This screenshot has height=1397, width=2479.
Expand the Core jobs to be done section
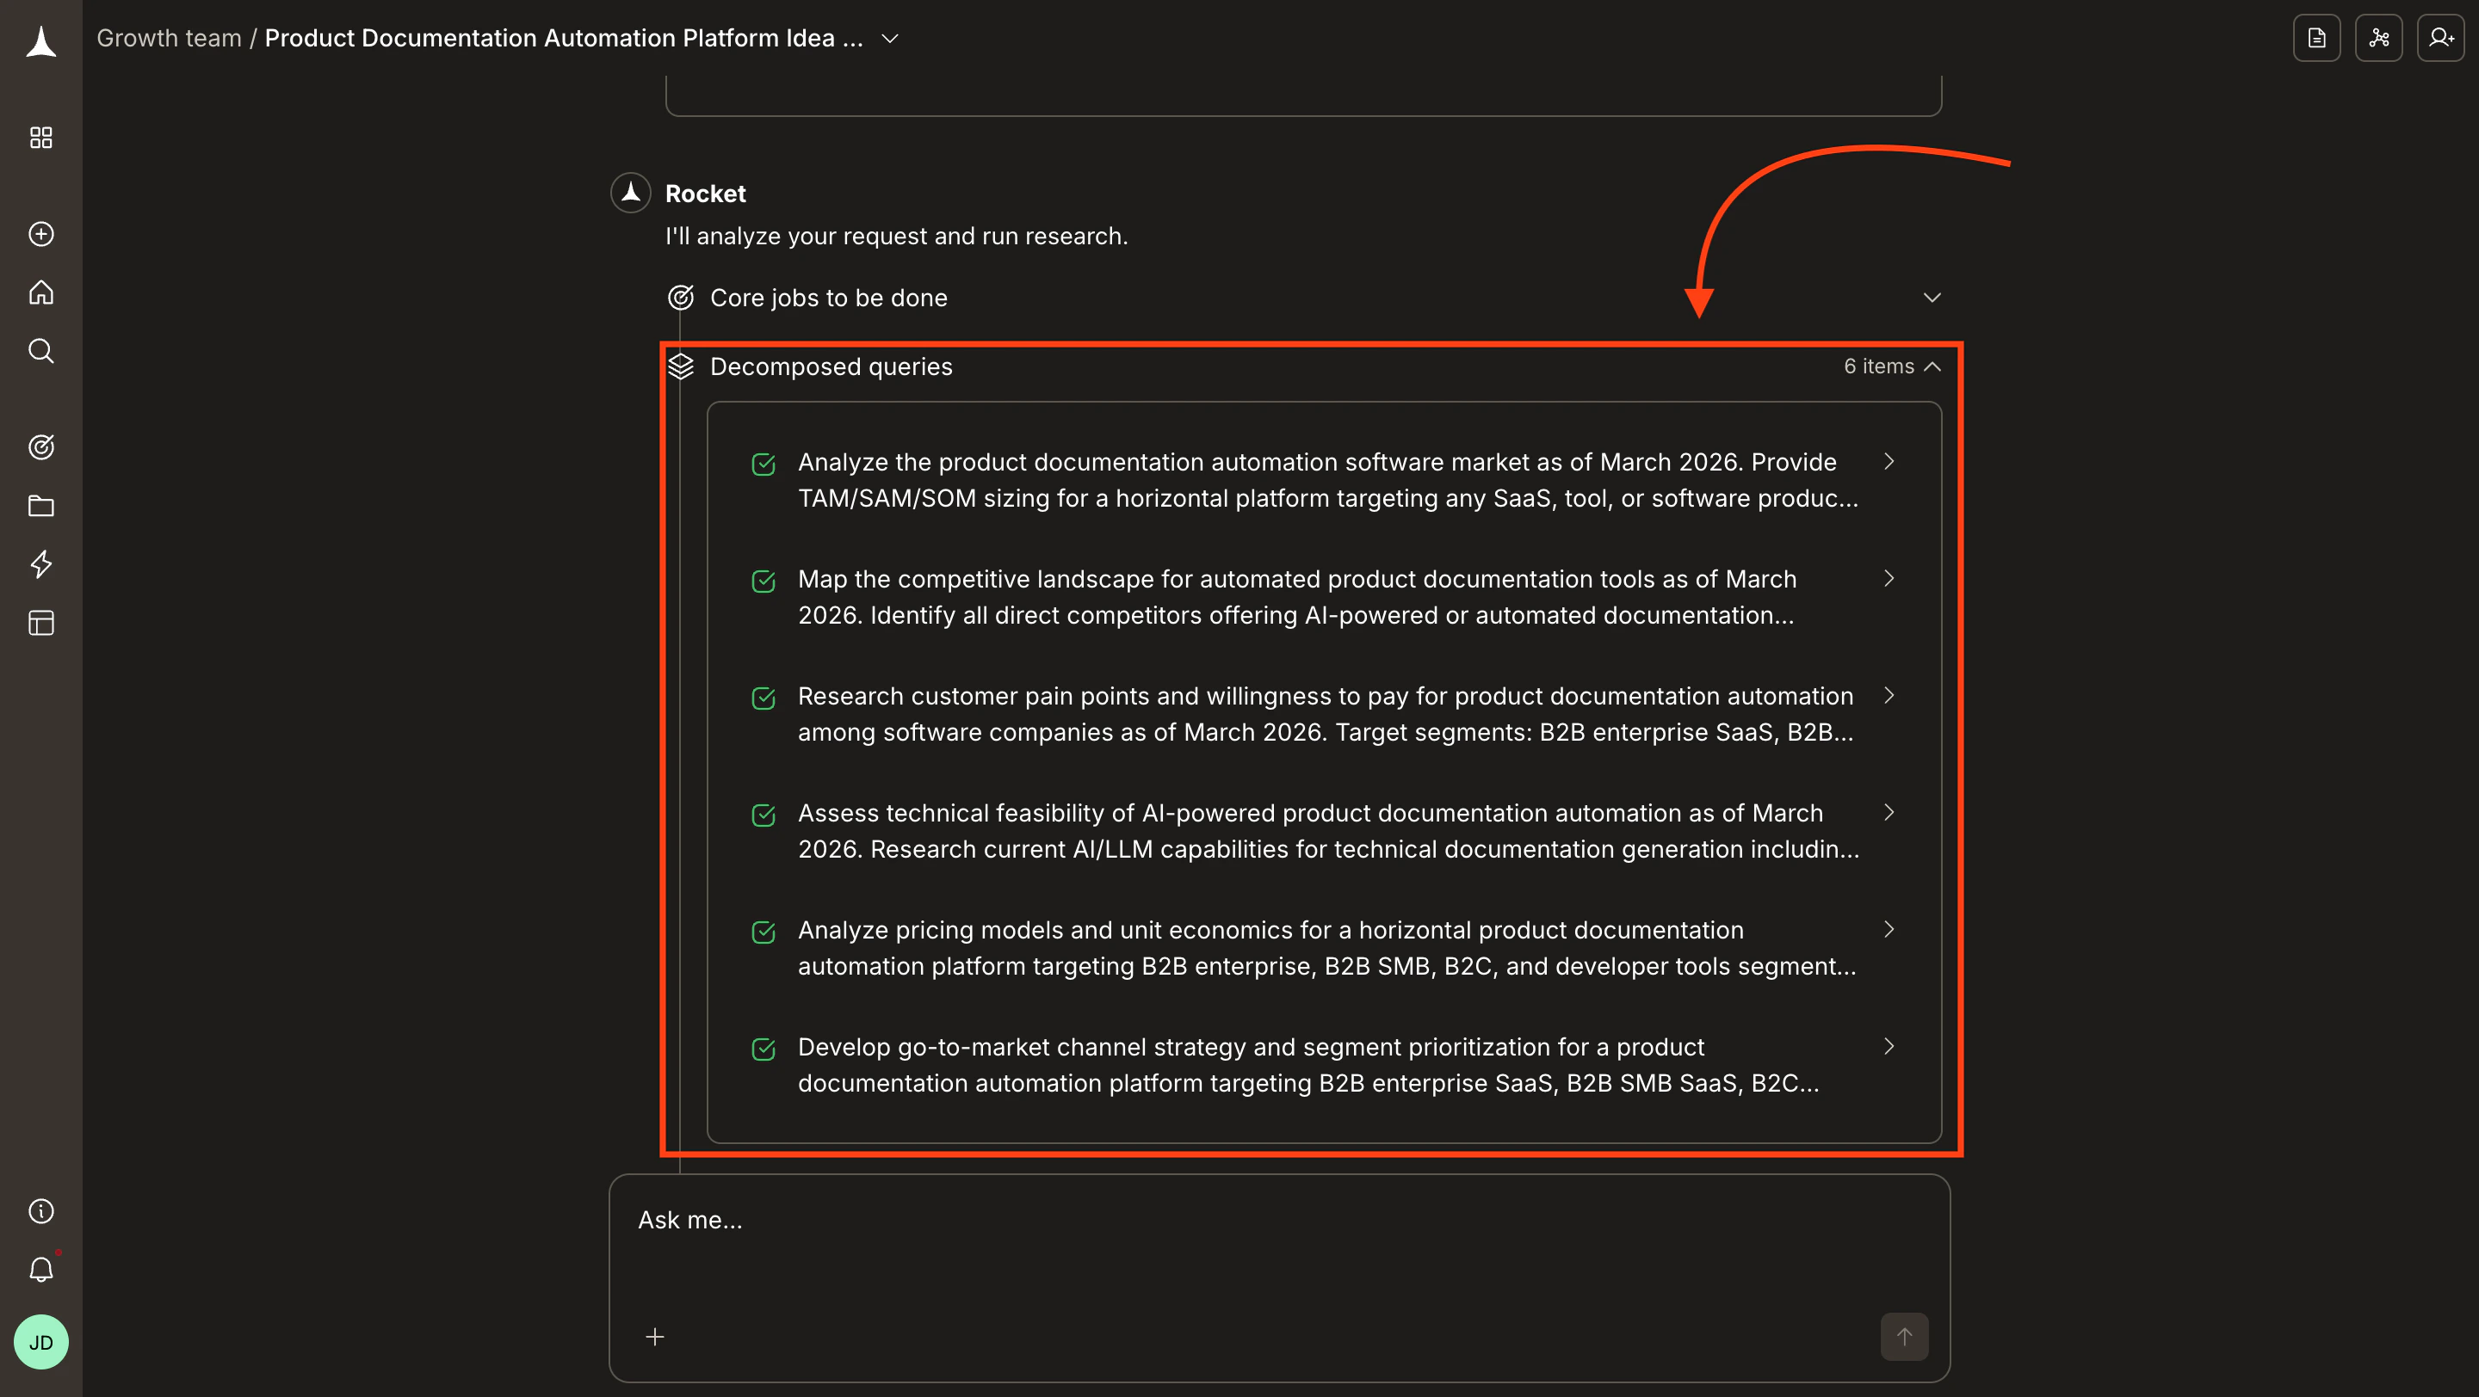pyautogui.click(x=1932, y=298)
